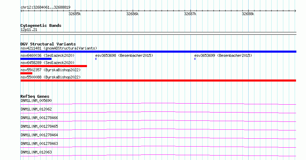
Task: Open transcript DNM1L|NM_001278463
Action: [39, 143]
